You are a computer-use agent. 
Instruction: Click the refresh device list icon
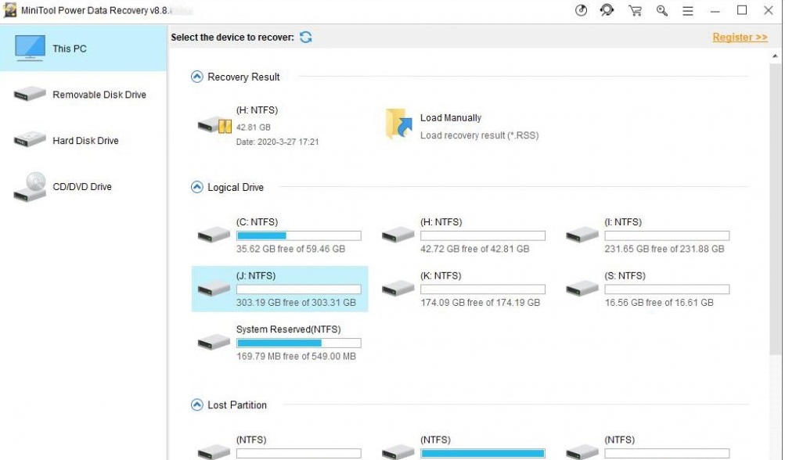[305, 37]
